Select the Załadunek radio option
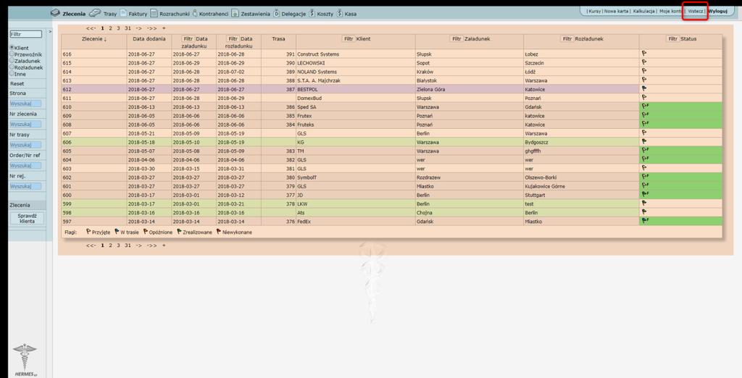 coord(12,61)
